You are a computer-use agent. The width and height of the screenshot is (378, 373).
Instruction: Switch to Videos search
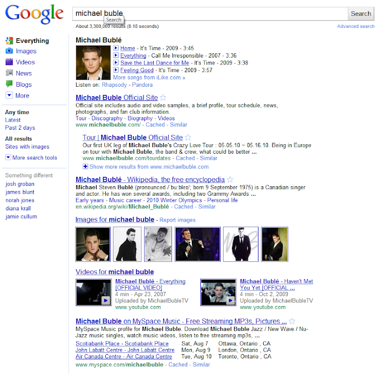pyautogui.click(x=26, y=62)
